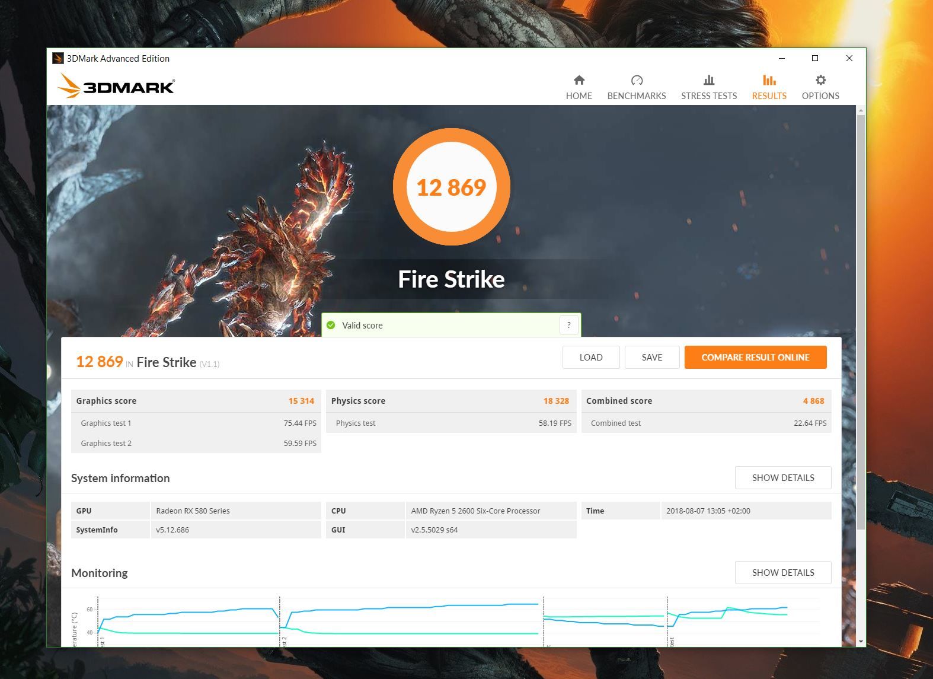Image resolution: width=933 pixels, height=679 pixels.
Task: Click the vertical scrollbar thumb
Action: tap(861, 323)
